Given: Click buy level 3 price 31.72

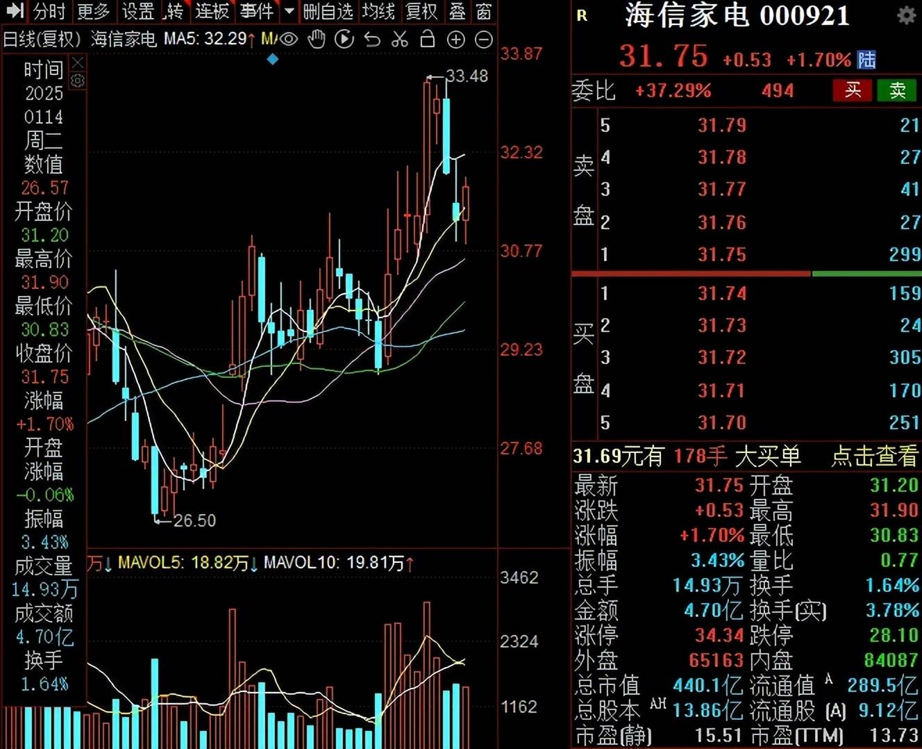Looking at the screenshot, I should click(722, 357).
